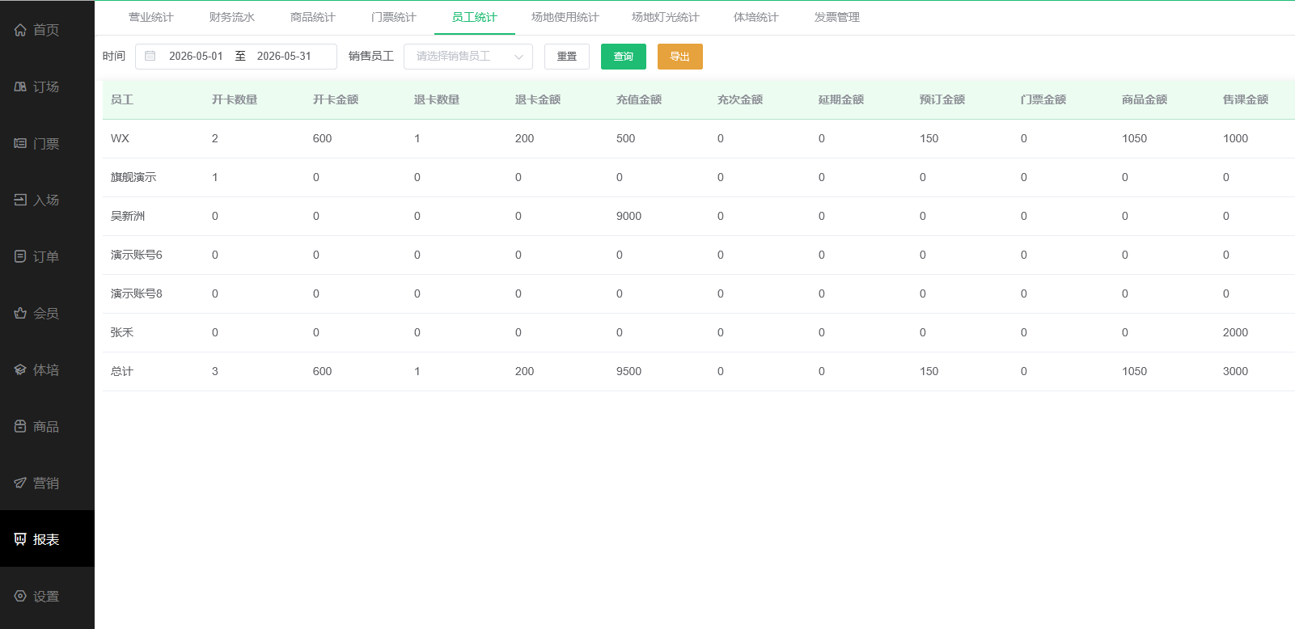
Task: Click the gear icon beside 设置
Action: (x=20, y=596)
